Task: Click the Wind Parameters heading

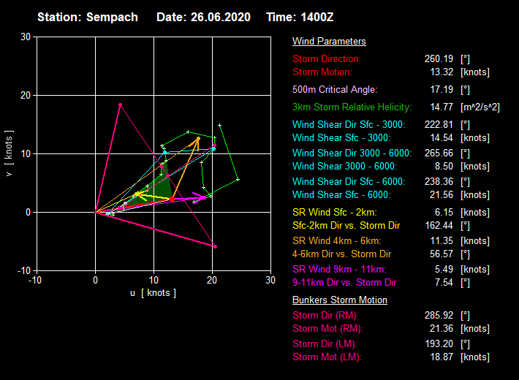Action: click(x=329, y=42)
